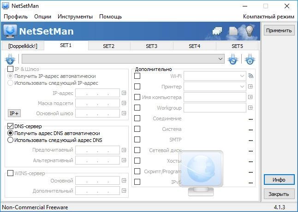Tick the Workgroup checkbox
This screenshot has width=298, height=212.
[x=137, y=108]
